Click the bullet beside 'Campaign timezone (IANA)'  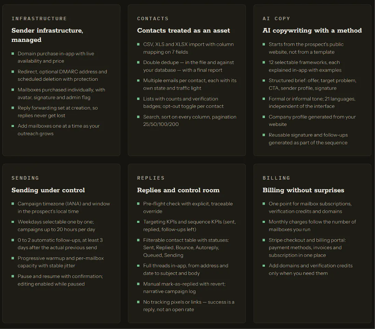[x=13, y=204]
